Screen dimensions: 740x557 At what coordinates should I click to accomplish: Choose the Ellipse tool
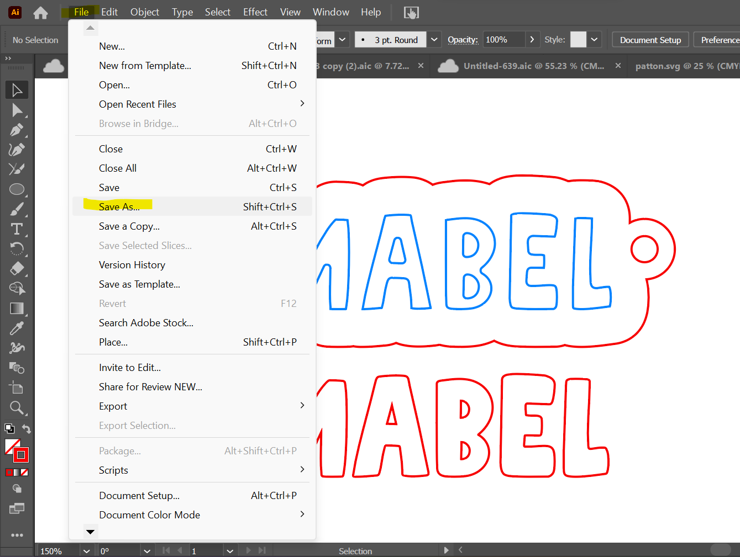[x=17, y=190]
